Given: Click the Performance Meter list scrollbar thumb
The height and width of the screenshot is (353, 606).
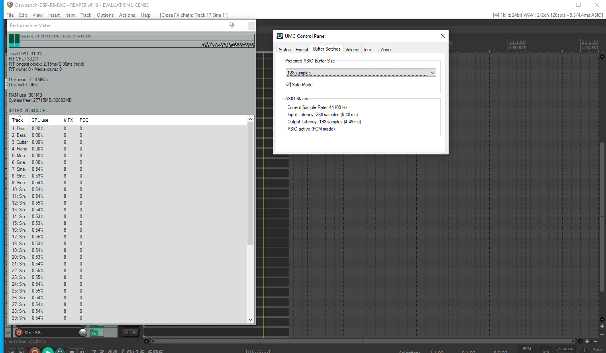Looking at the screenshot, I should pyautogui.click(x=250, y=183).
